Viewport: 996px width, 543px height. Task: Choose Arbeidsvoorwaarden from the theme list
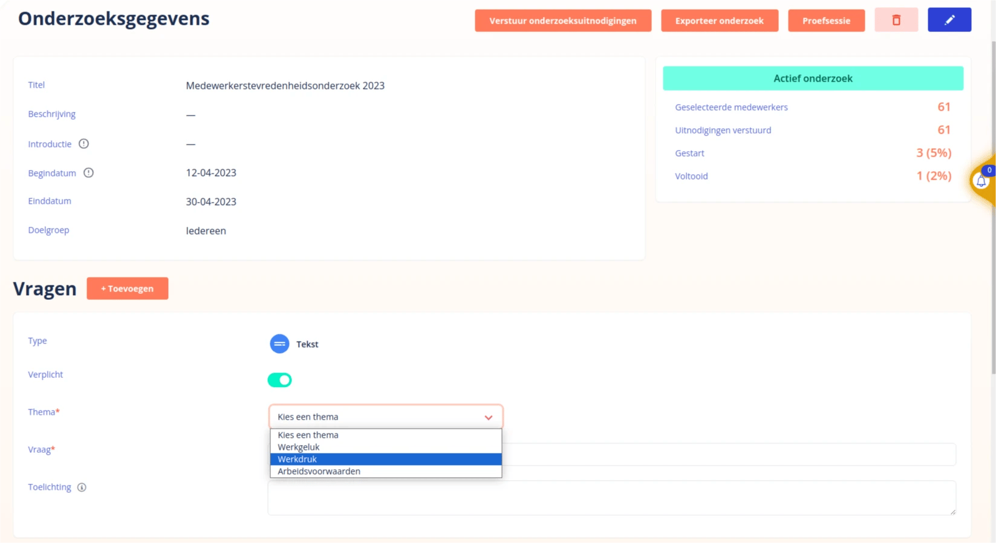[x=386, y=471]
